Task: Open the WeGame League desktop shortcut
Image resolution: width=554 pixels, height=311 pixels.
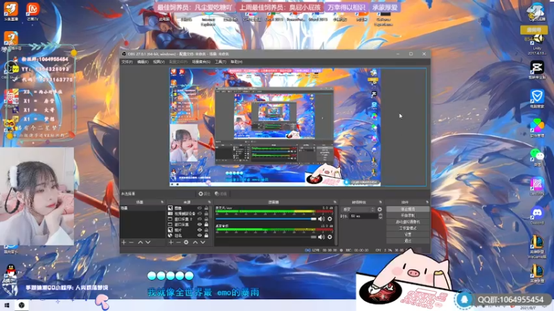Action: point(537,247)
